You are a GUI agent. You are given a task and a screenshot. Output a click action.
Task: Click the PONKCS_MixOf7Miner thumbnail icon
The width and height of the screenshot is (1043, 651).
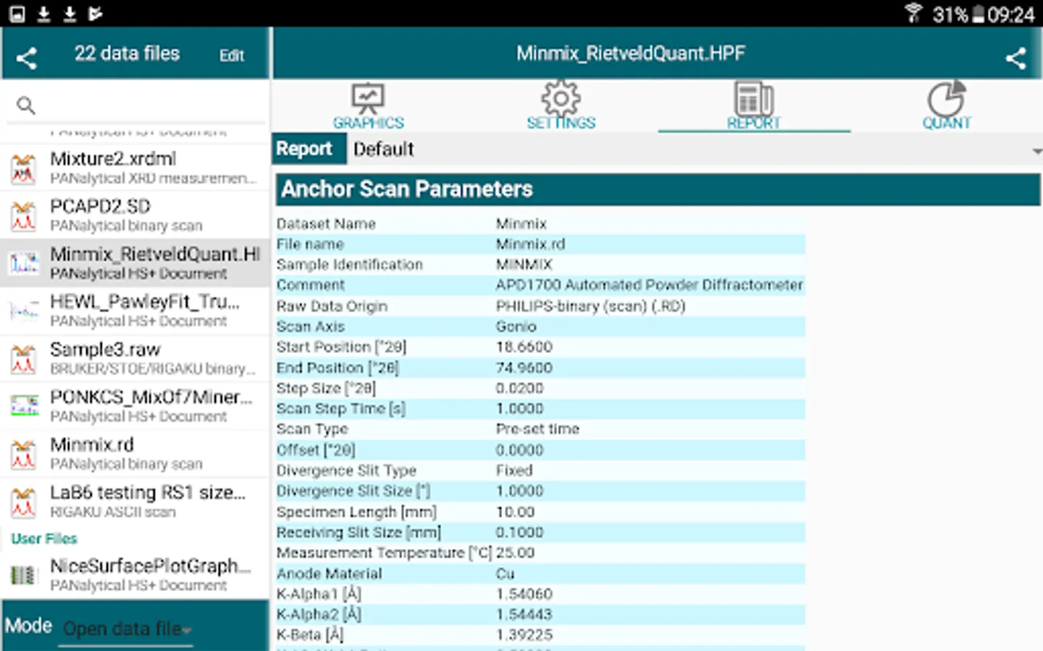tap(24, 407)
